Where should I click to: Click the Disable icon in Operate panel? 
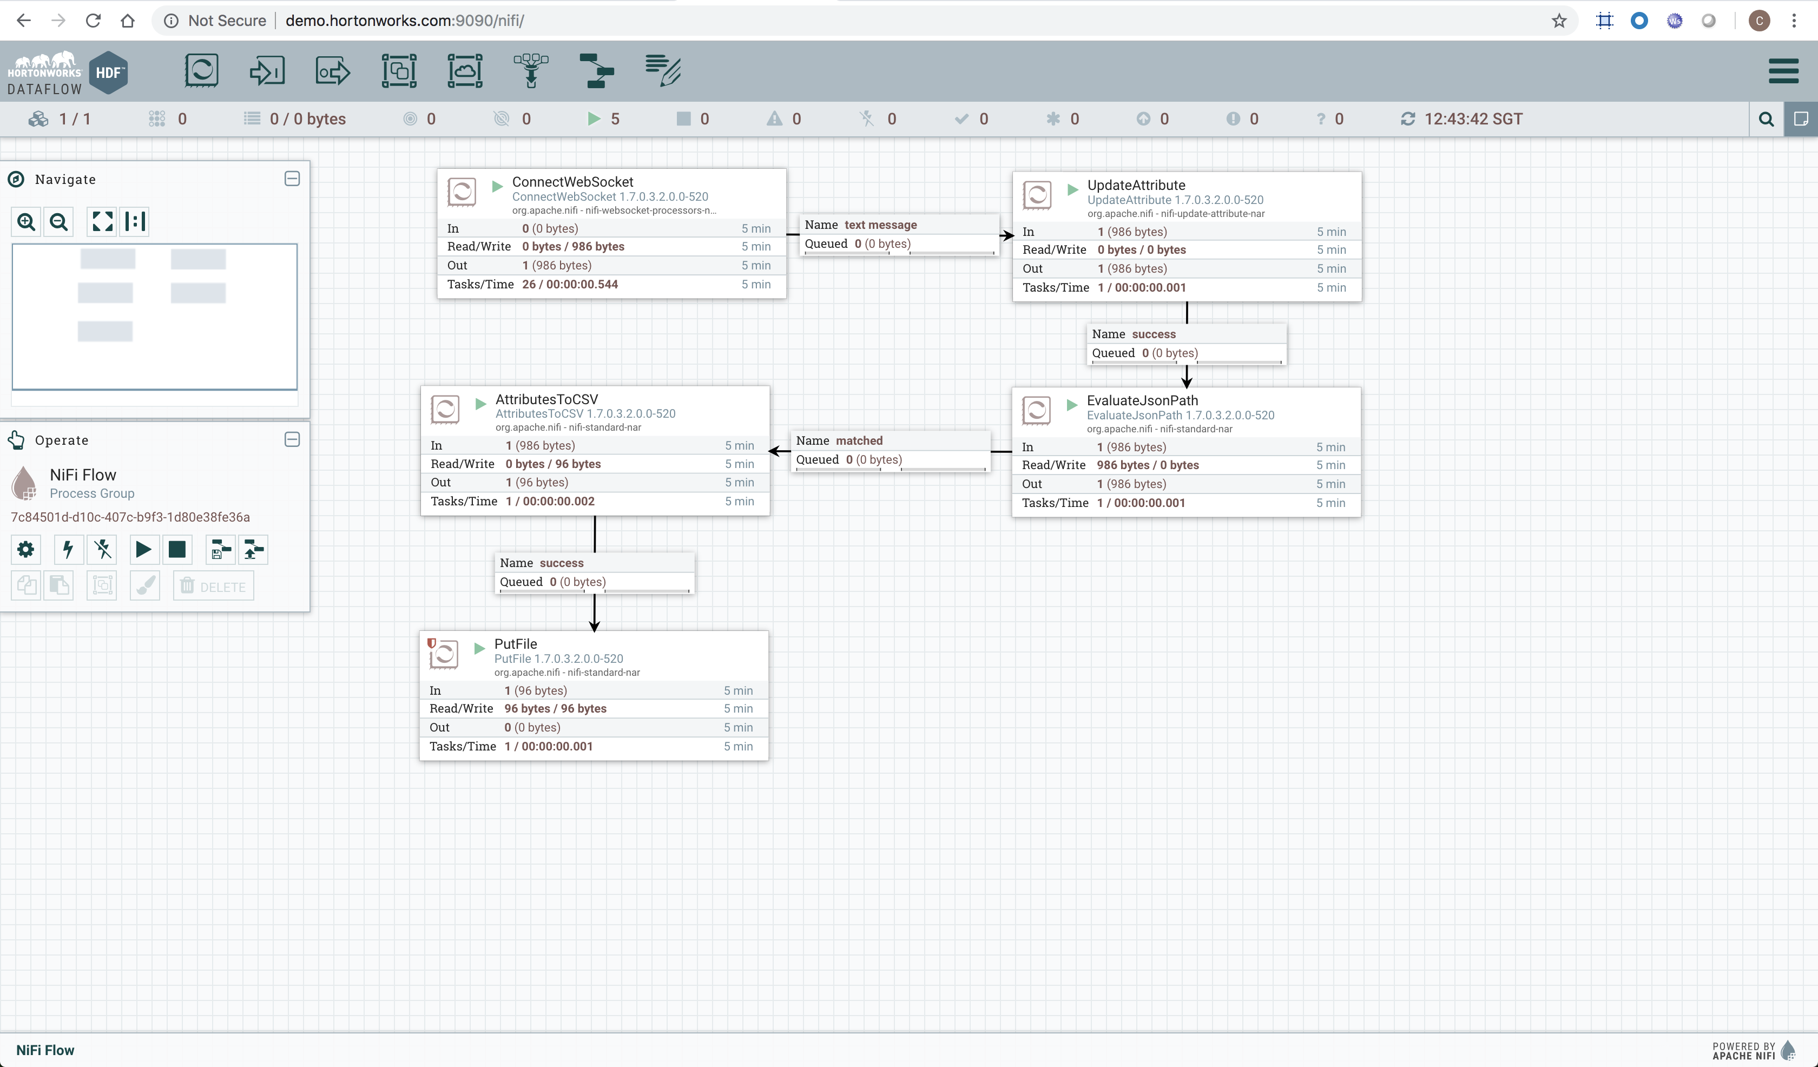coord(102,550)
